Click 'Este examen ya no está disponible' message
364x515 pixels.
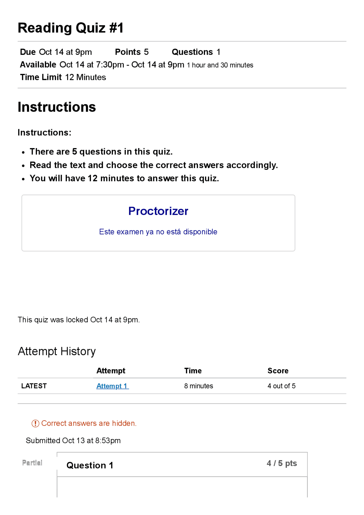click(x=158, y=232)
